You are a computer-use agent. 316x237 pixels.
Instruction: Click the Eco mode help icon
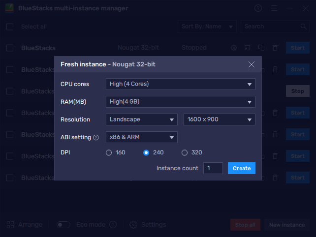pyautogui.click(x=113, y=225)
